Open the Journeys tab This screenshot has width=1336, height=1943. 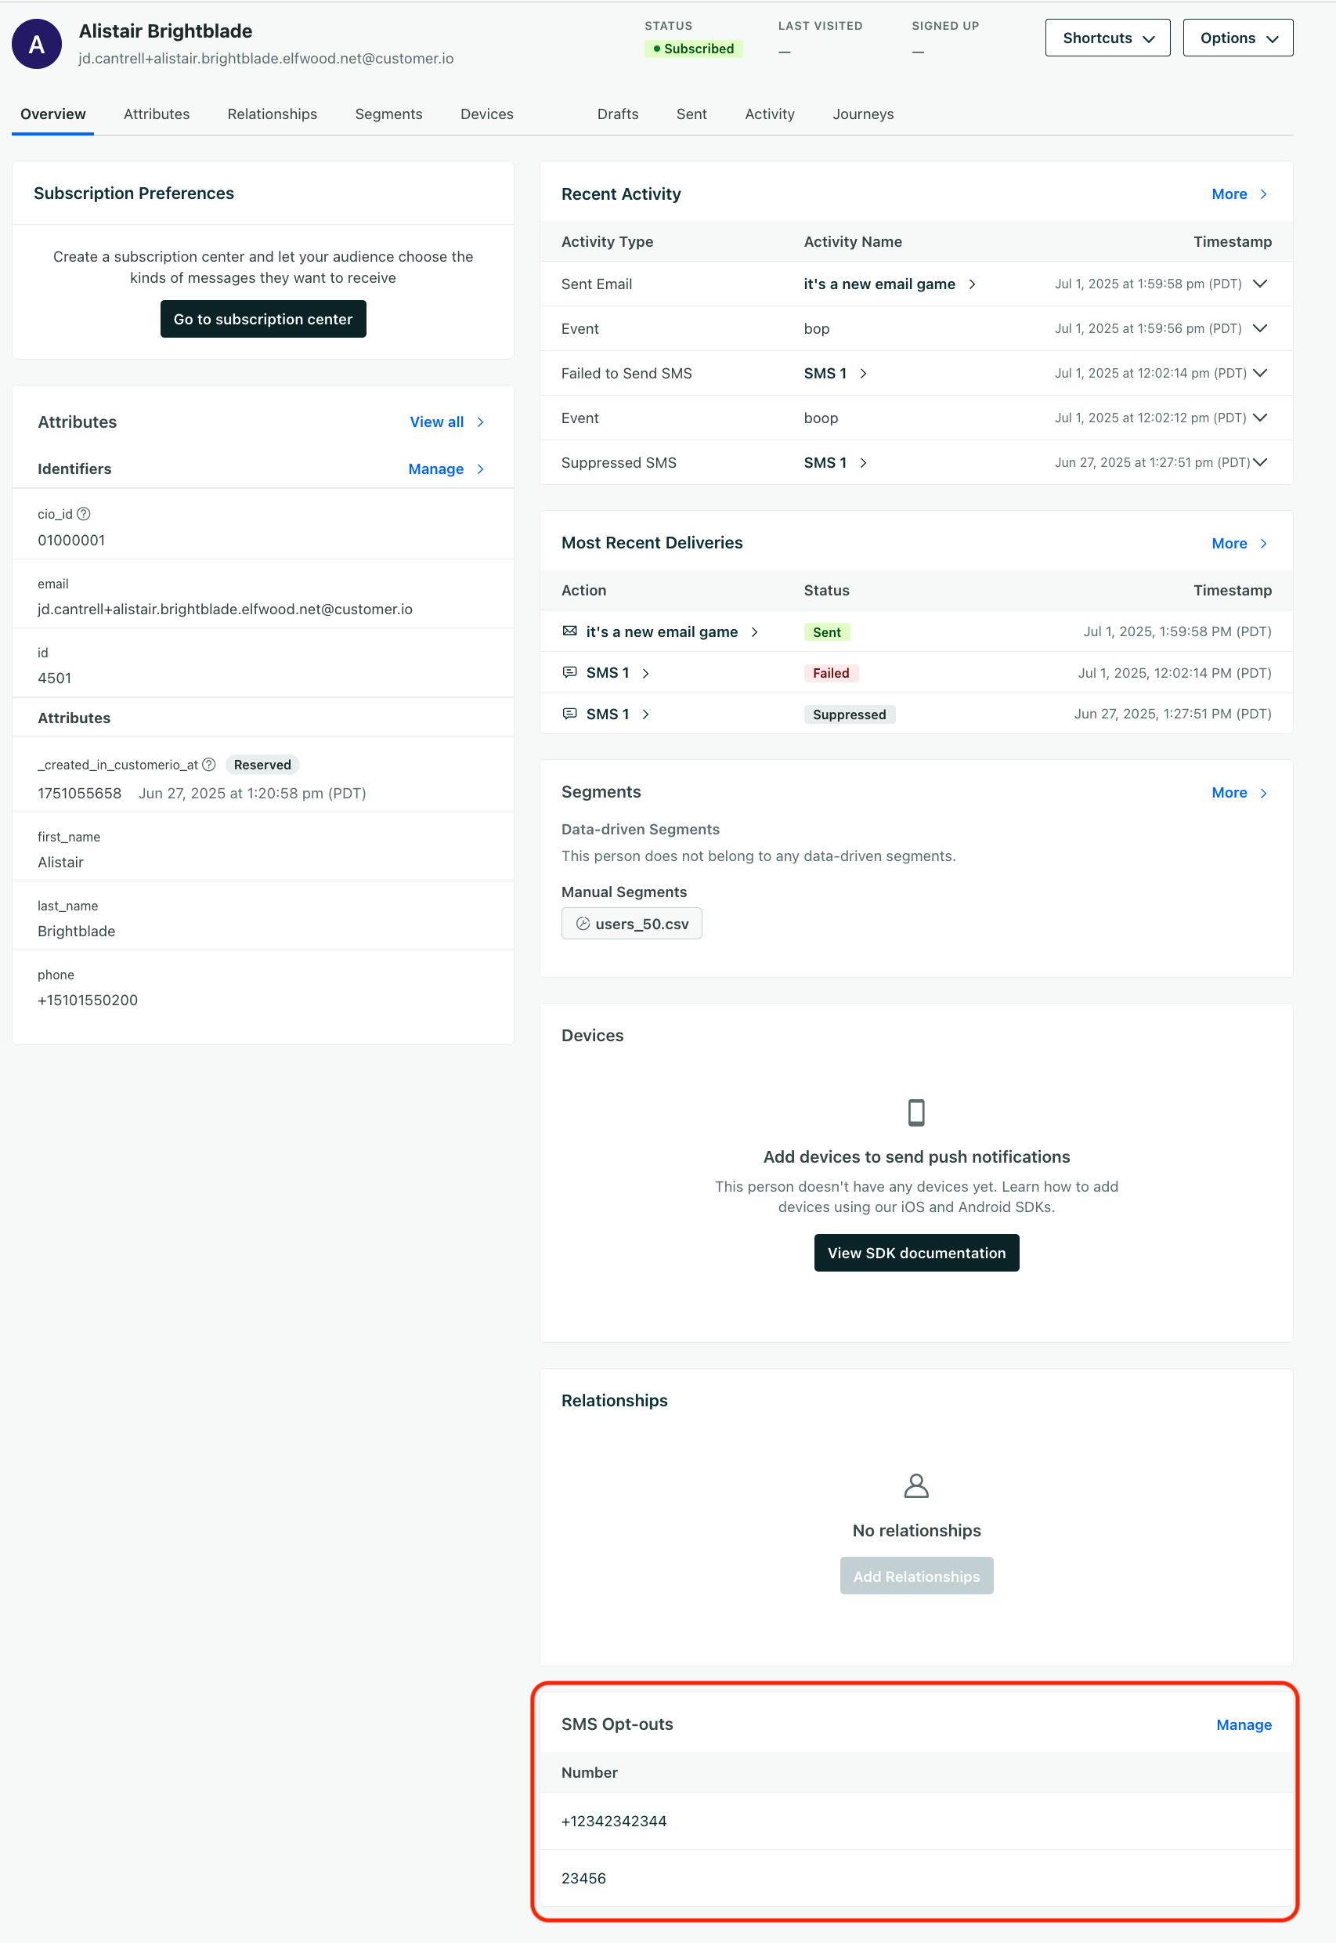pyautogui.click(x=863, y=114)
